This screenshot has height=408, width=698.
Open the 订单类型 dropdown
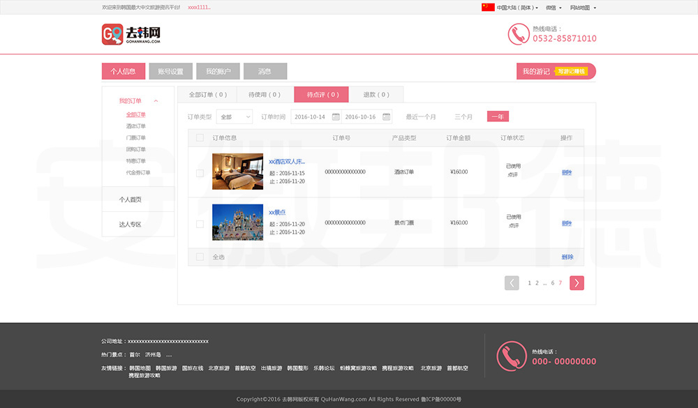(x=235, y=117)
